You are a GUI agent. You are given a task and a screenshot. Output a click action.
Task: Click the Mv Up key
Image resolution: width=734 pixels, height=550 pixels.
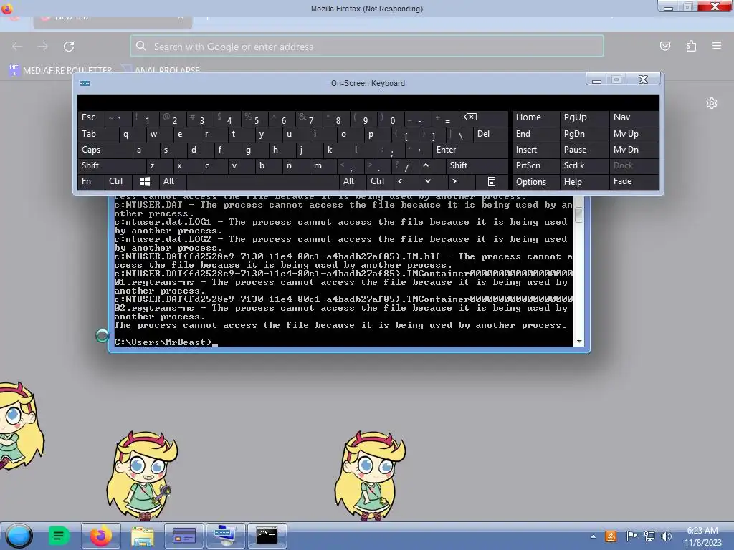(634, 134)
